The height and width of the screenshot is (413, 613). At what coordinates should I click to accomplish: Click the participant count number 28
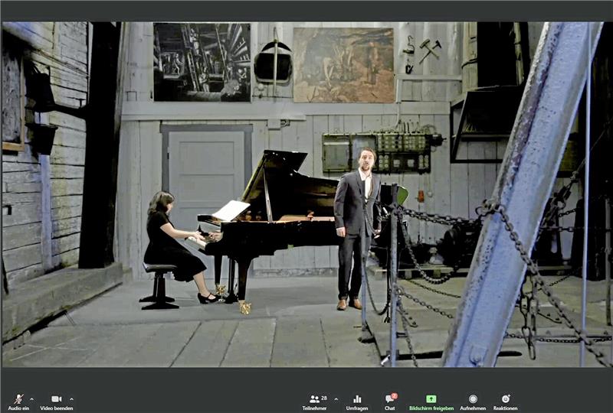(324, 398)
